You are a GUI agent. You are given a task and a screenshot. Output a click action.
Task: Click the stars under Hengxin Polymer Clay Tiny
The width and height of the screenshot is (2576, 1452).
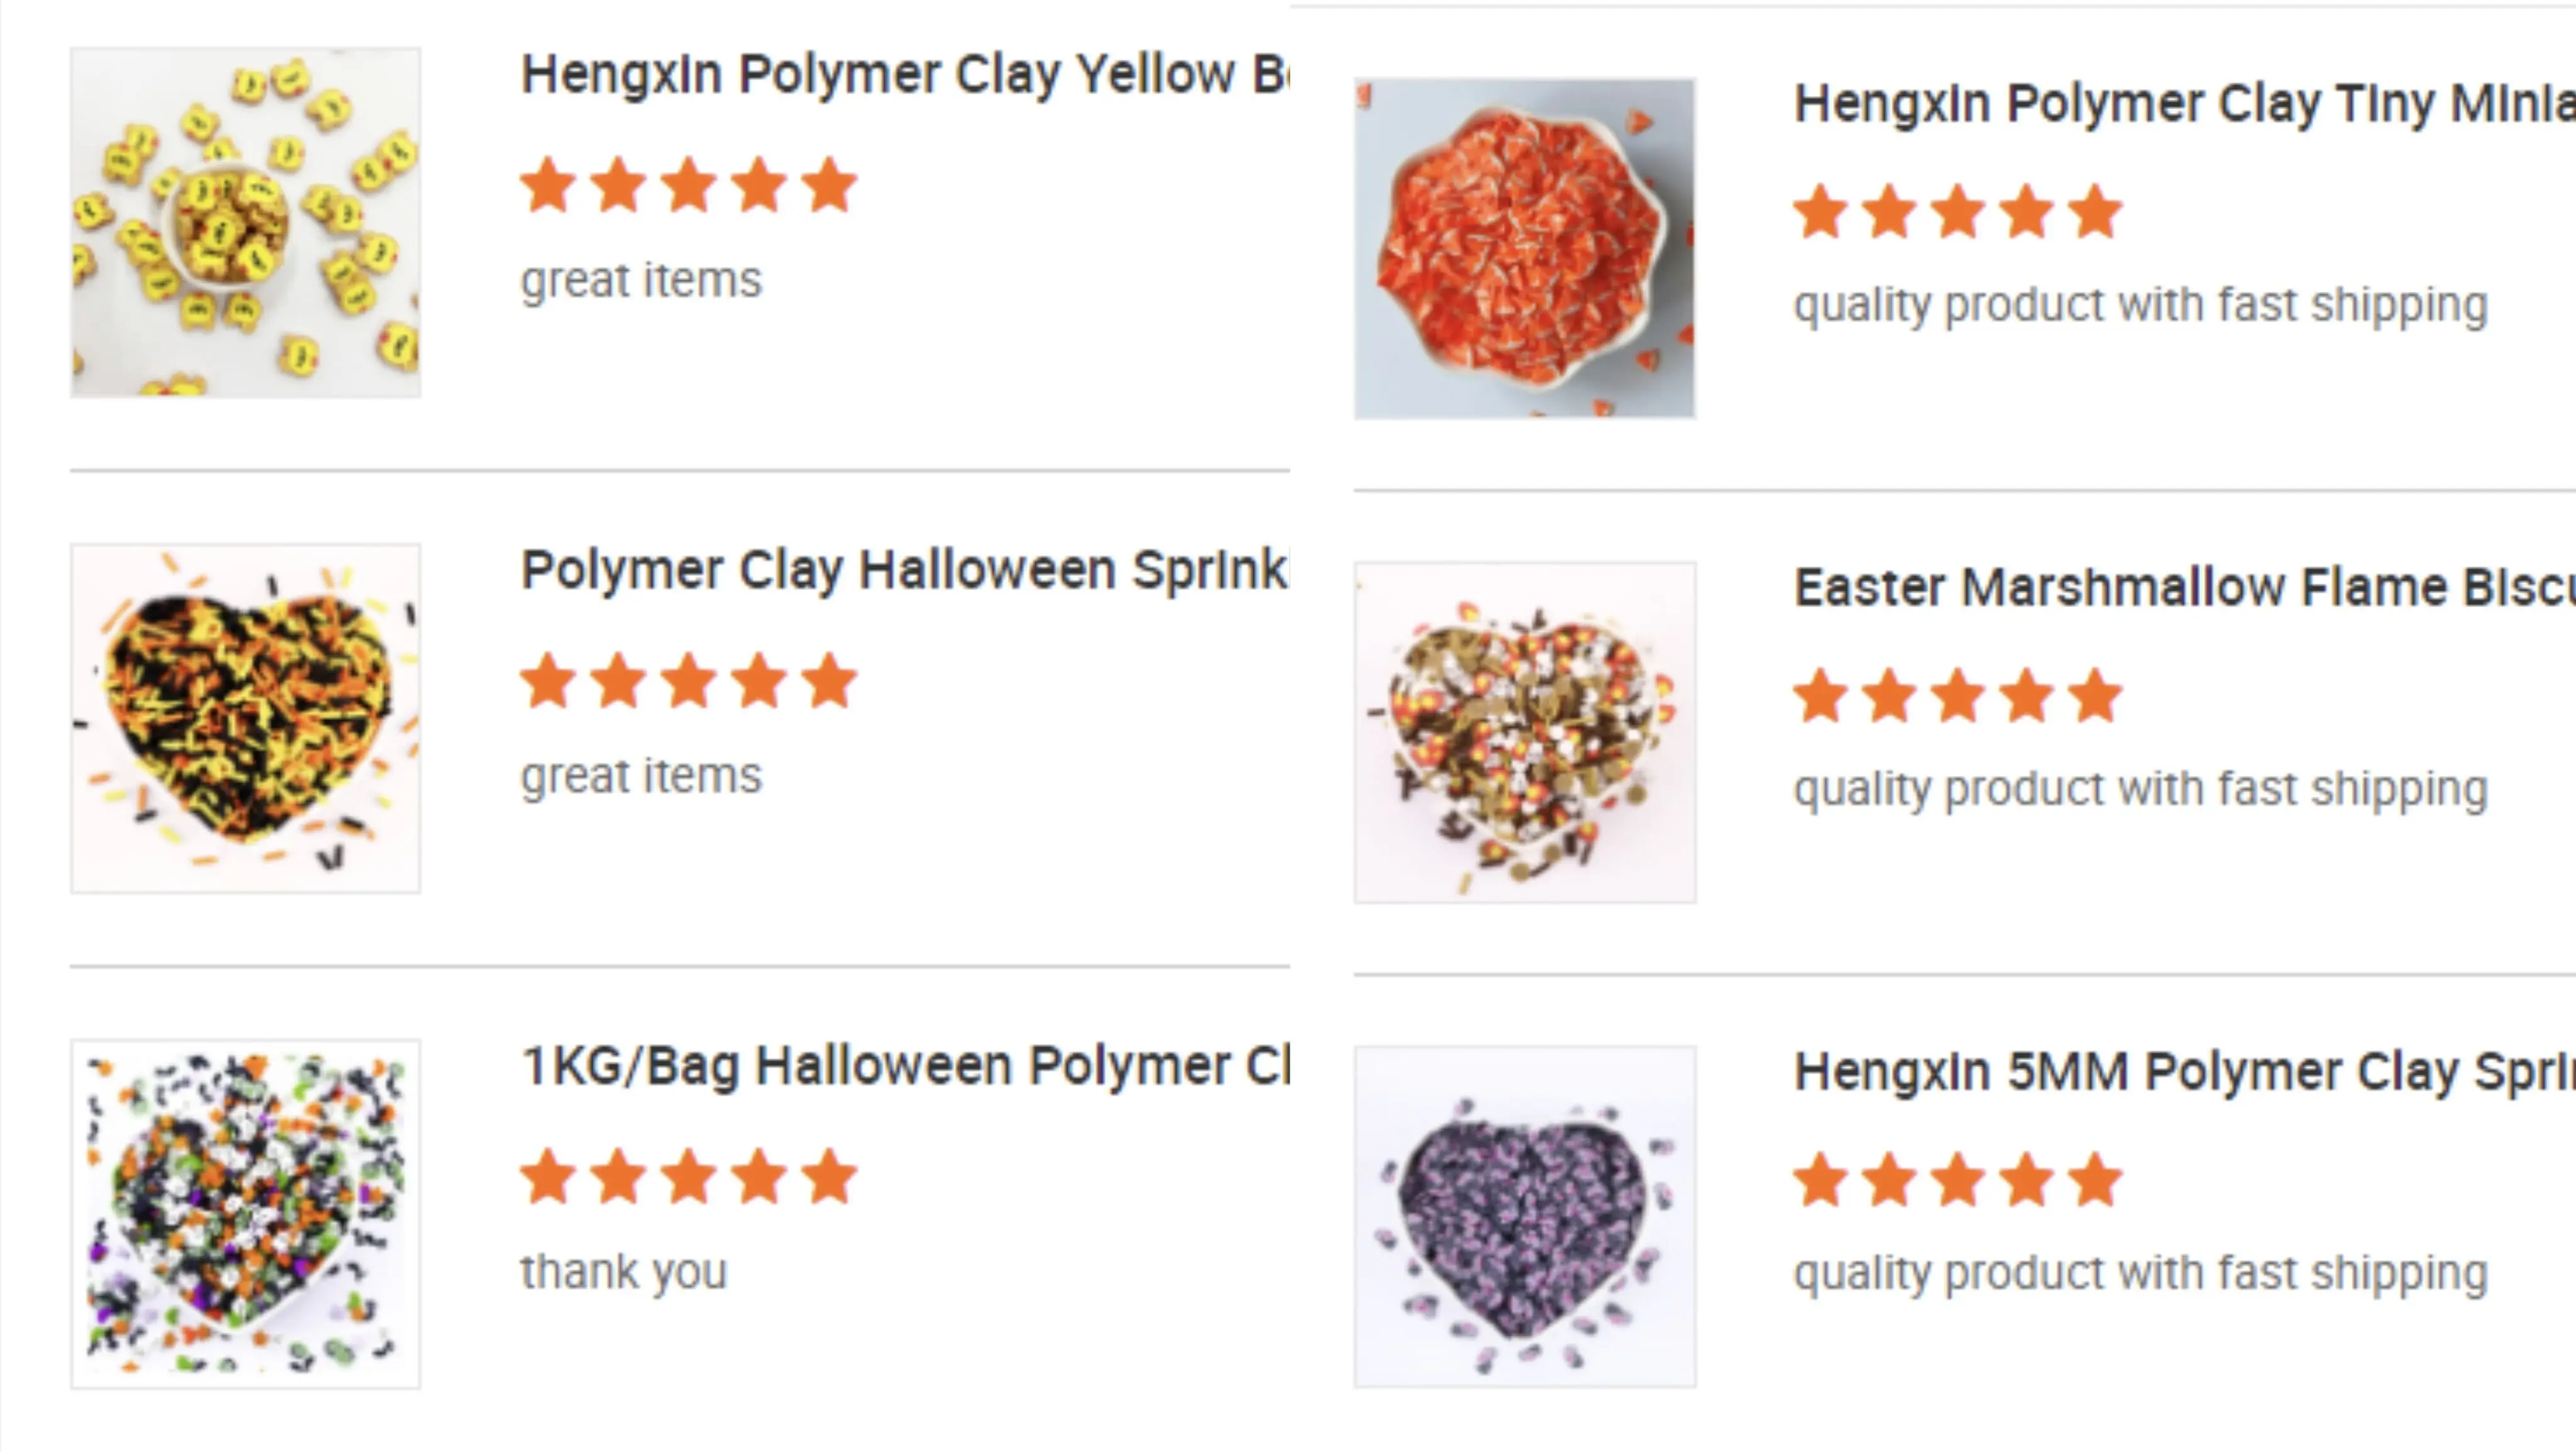(x=1957, y=213)
